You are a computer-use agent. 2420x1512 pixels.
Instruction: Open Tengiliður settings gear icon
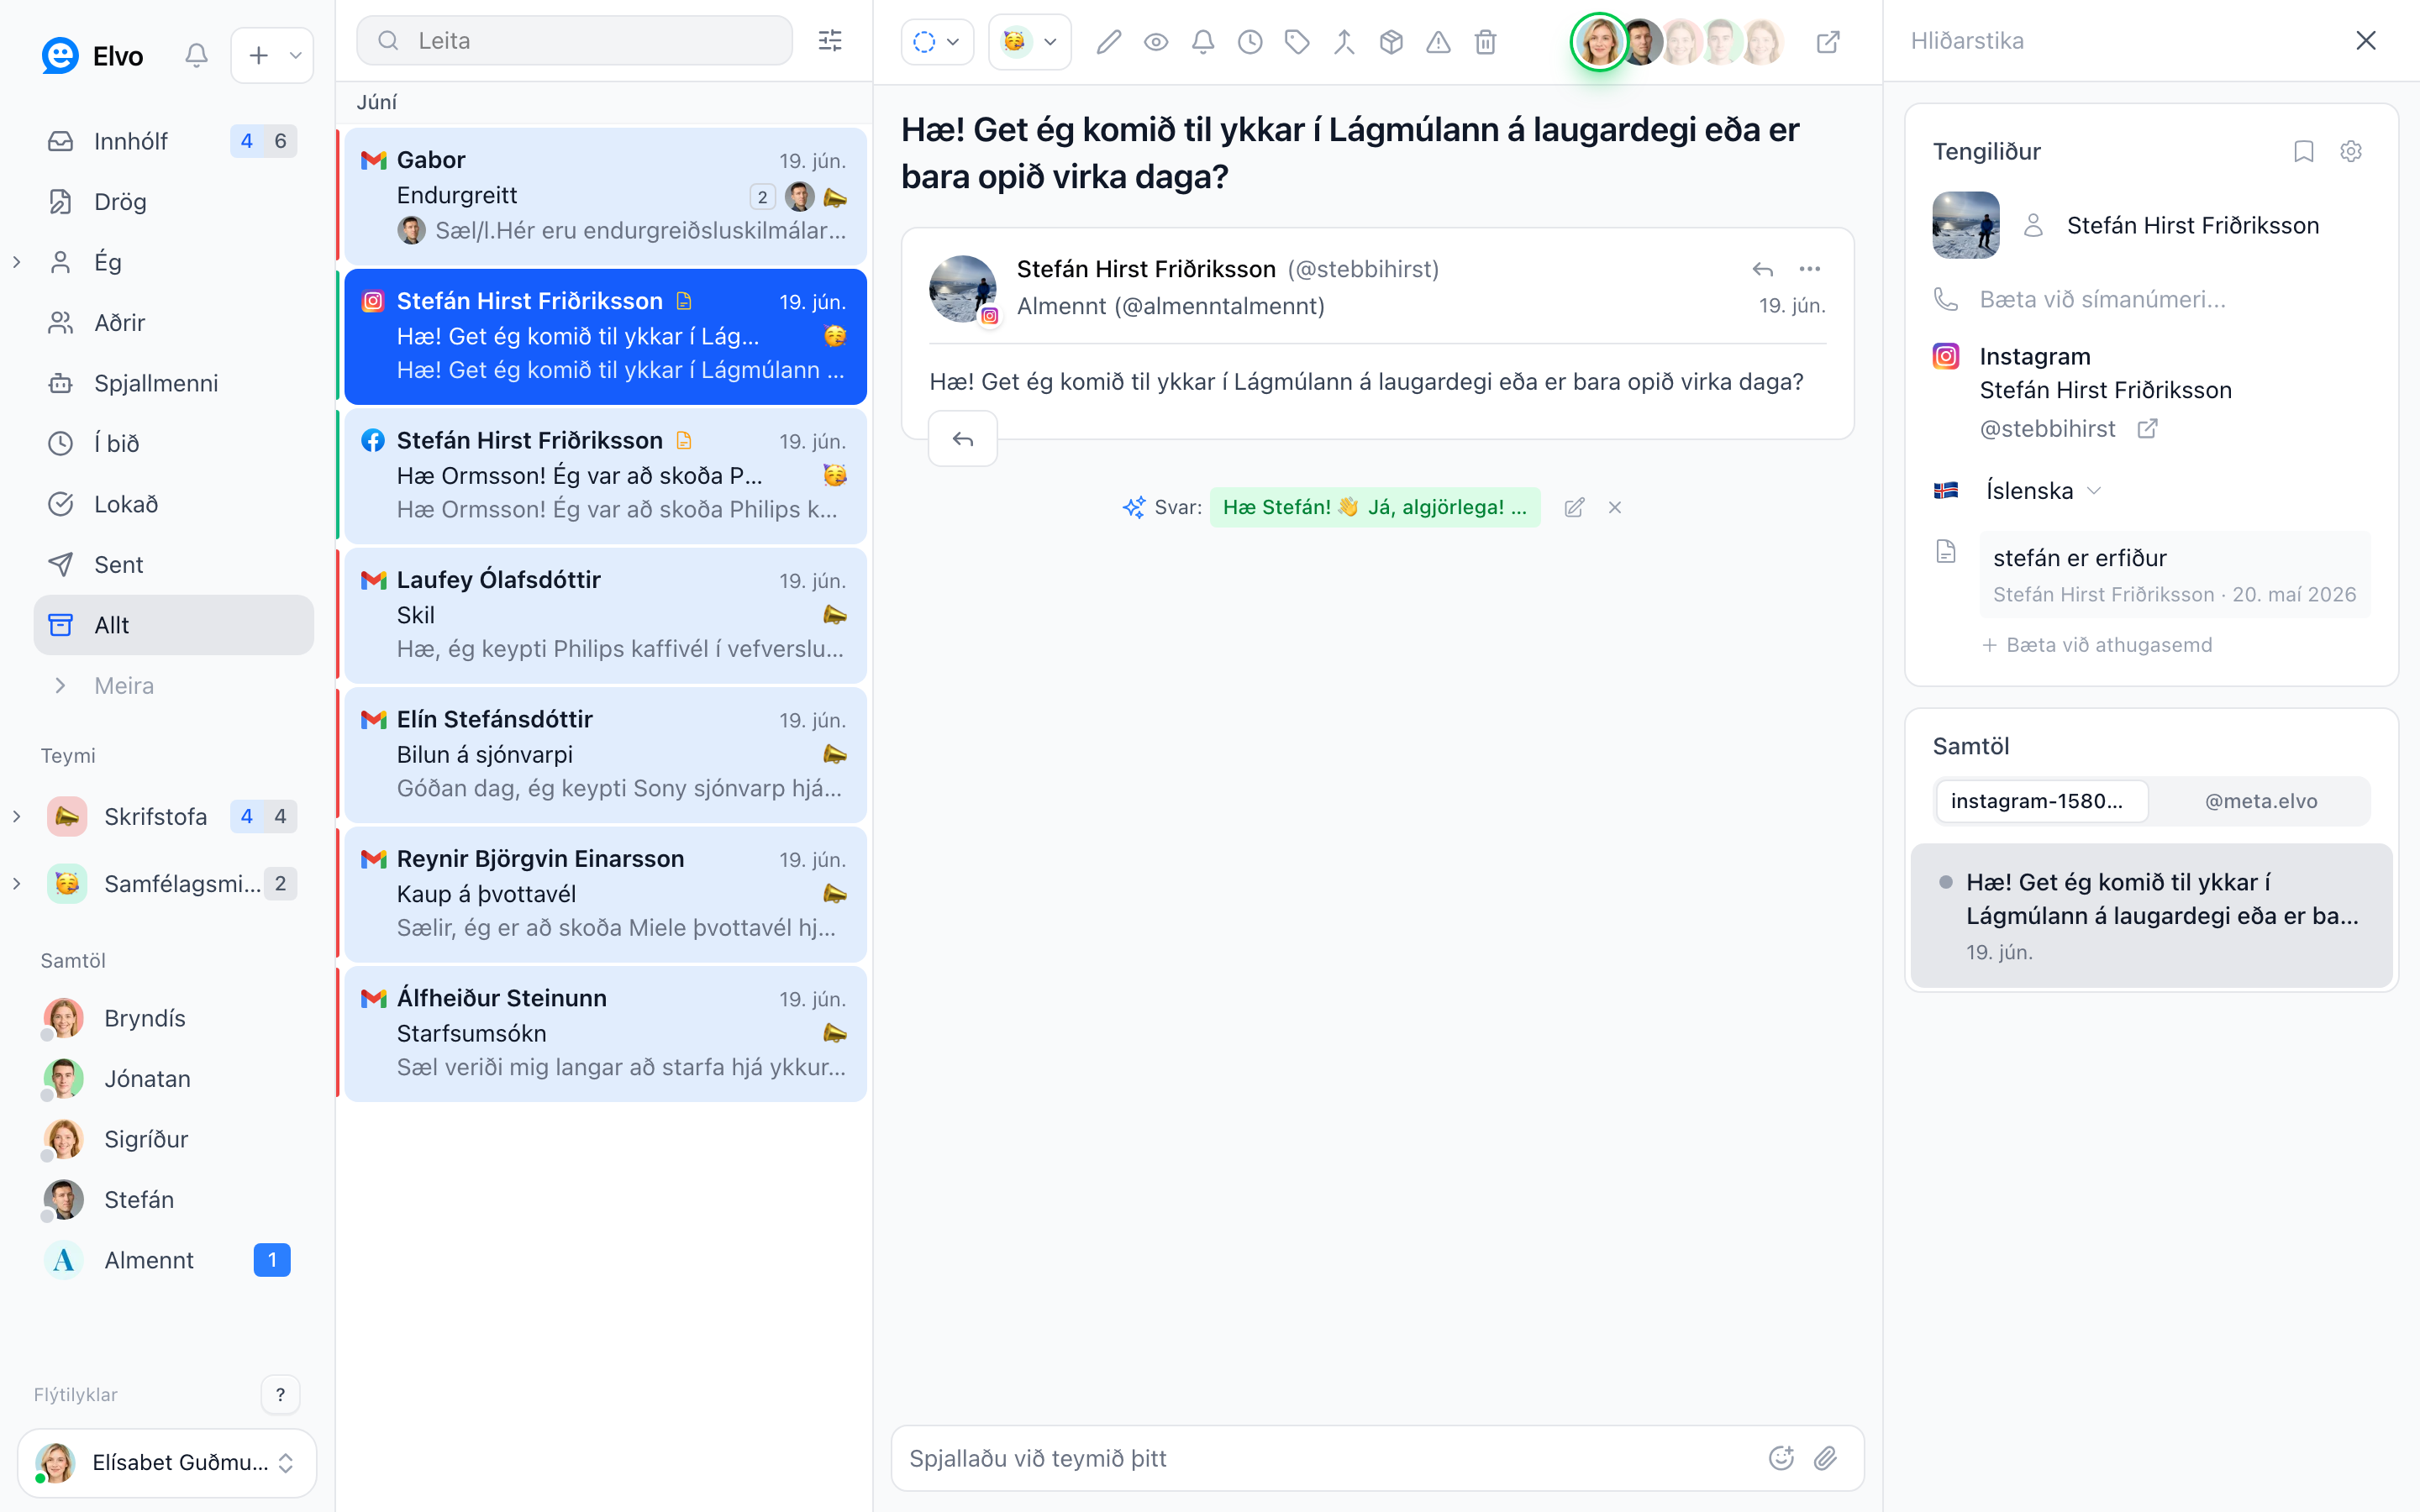coord(2351,151)
